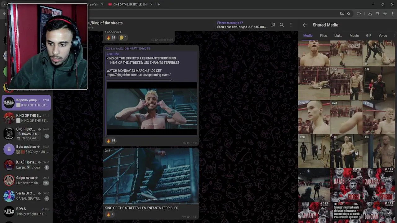
Task: Click the Boxeo RES... topic chip in UFC HISPA
Action: pyautogui.click(x=28, y=134)
